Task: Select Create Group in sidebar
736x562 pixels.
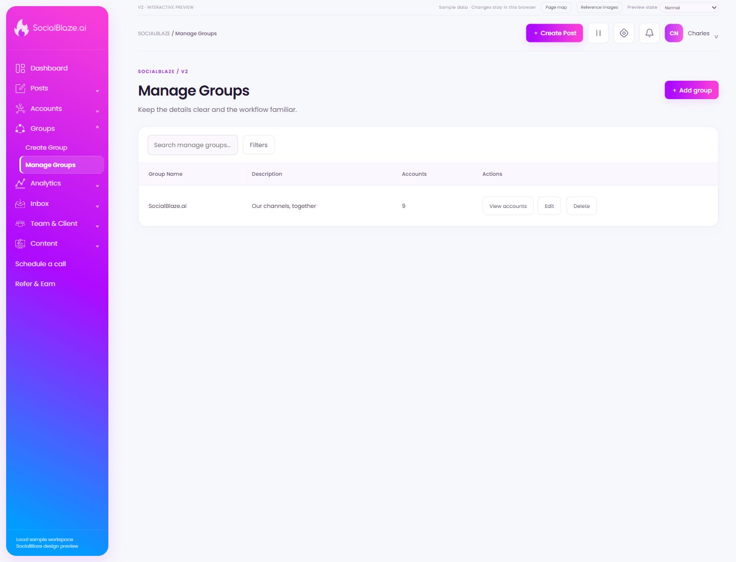Action: [x=47, y=148]
